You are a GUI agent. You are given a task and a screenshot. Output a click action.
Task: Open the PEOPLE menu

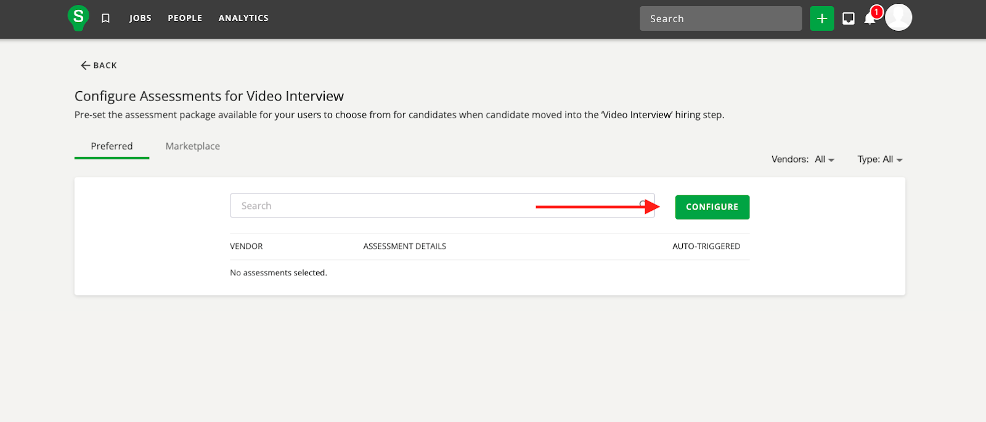(x=185, y=18)
